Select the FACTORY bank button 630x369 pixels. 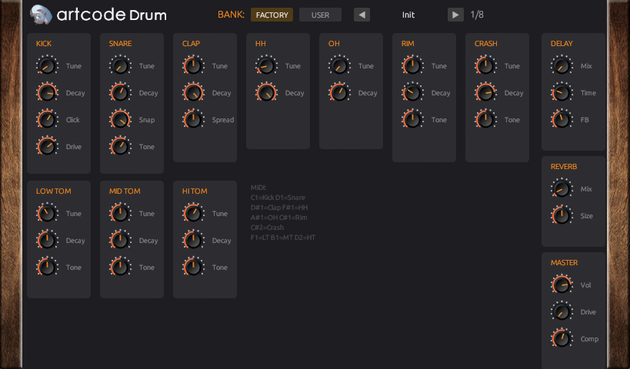click(x=272, y=15)
